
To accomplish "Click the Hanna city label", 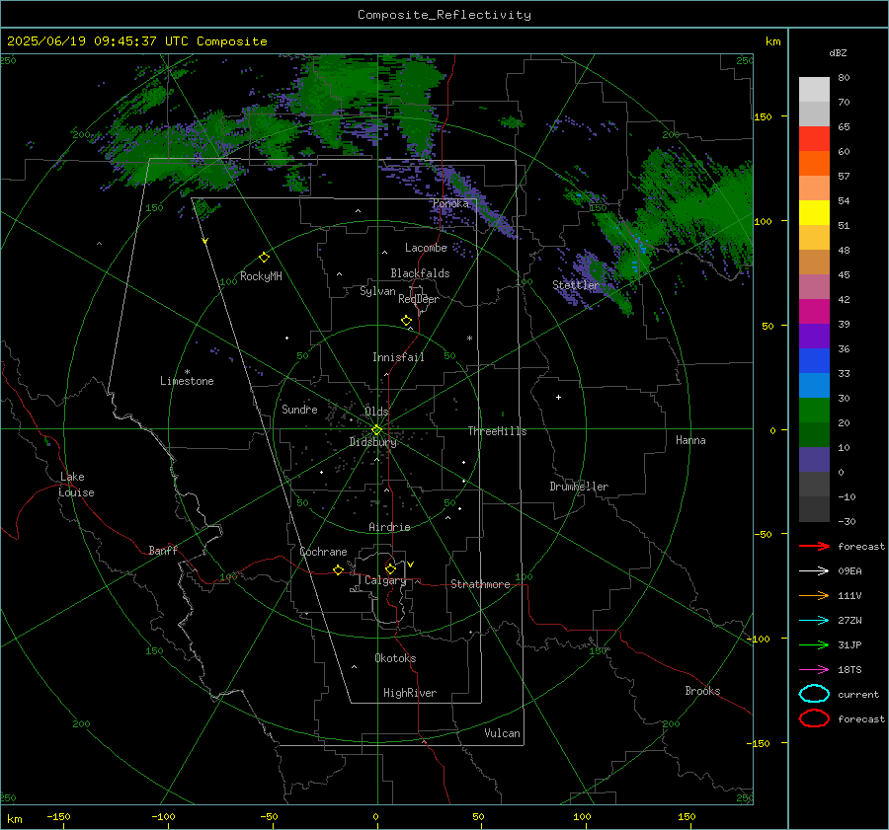I will pyautogui.click(x=690, y=440).
